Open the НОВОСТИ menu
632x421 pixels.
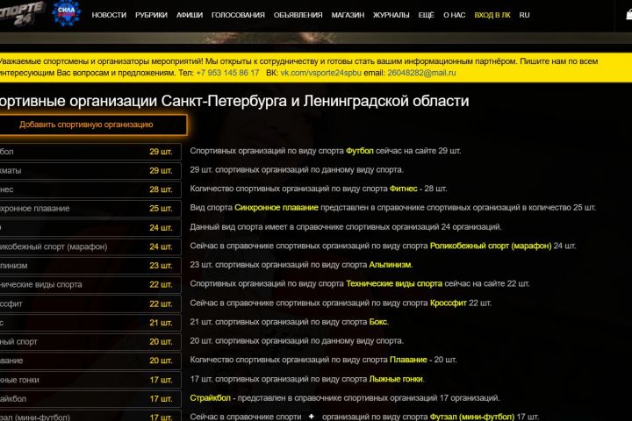[109, 15]
